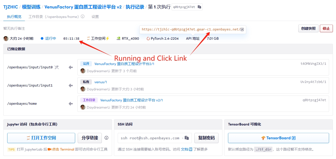Click the user avatar beside 大约 24 小时前
This screenshot has width=336, height=159.
(x=6, y=39)
